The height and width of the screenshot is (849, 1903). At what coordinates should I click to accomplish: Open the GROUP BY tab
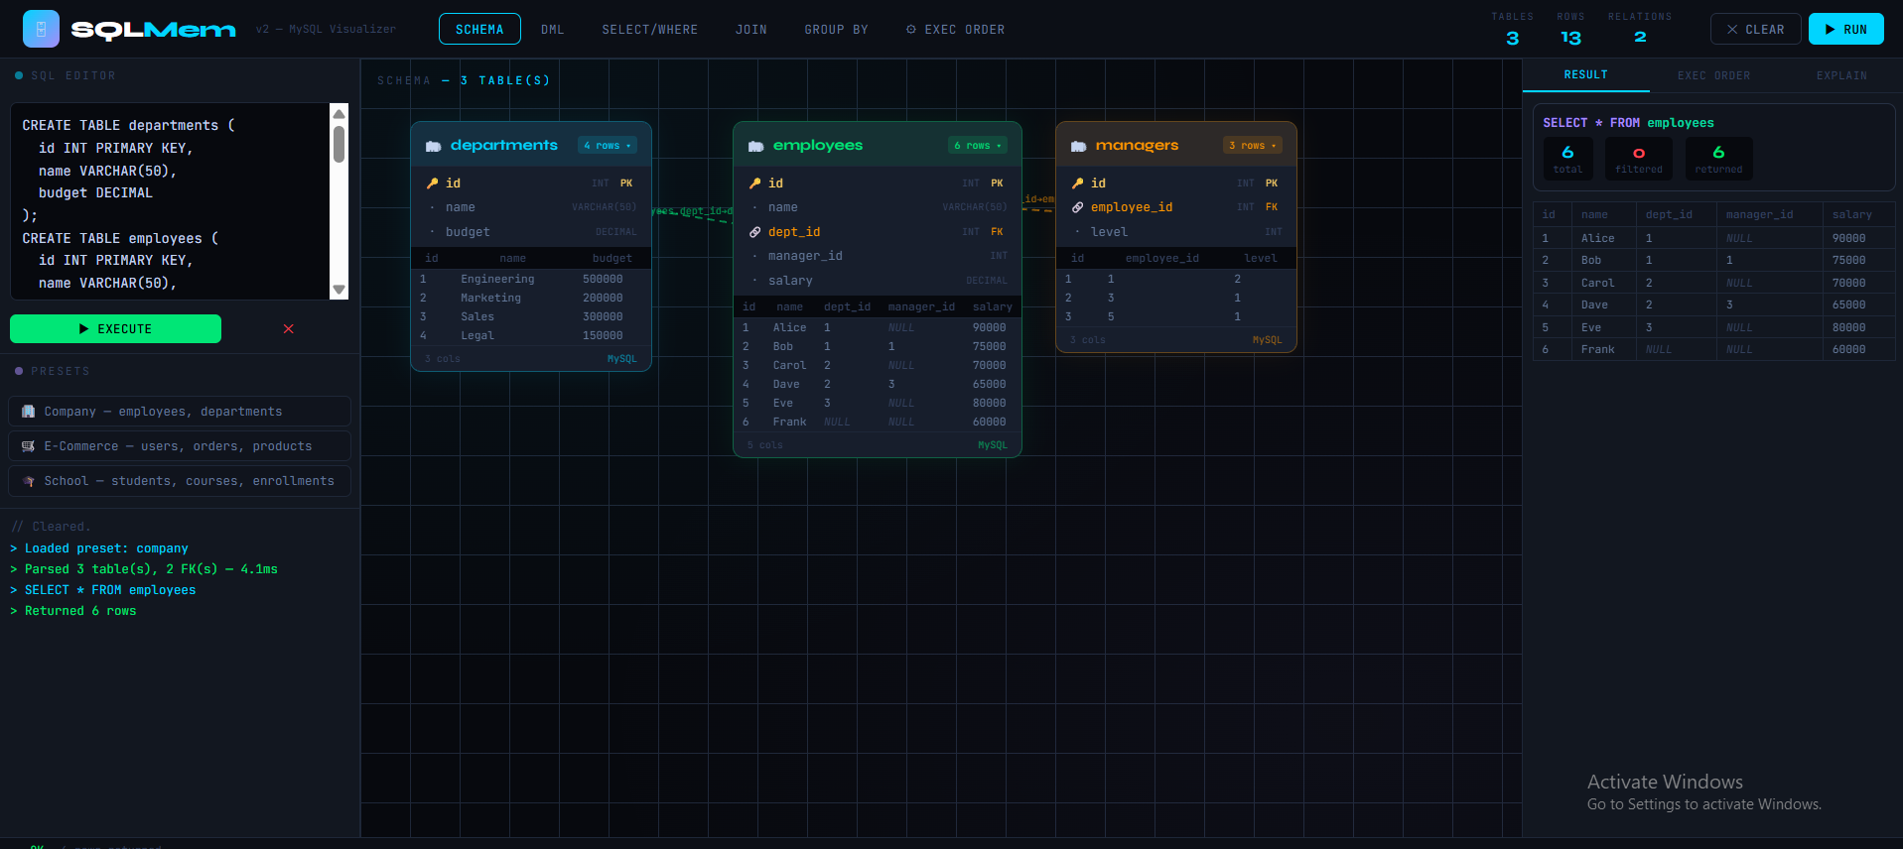coord(837,30)
